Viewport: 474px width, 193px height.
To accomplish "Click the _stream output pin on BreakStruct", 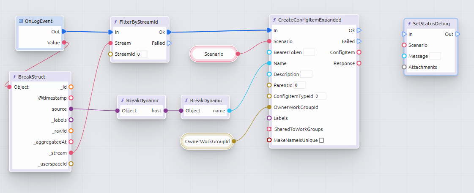I will 71,152.
